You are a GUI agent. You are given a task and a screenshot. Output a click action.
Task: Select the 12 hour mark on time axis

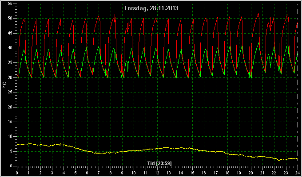(157, 173)
